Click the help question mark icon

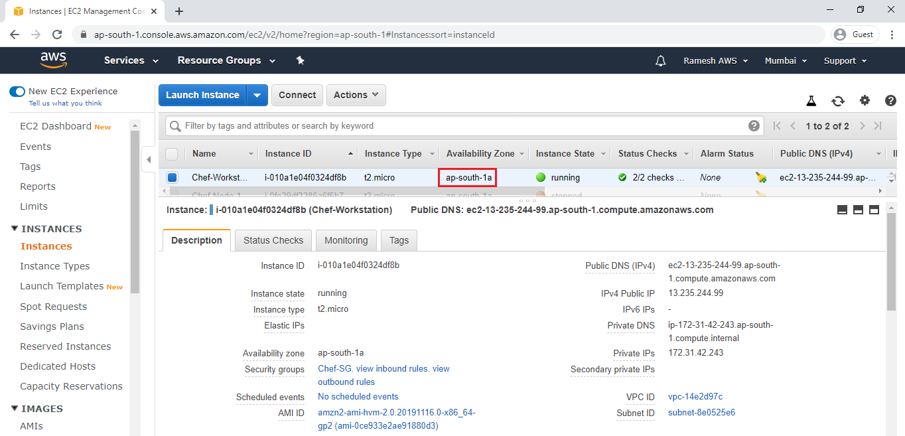click(890, 101)
